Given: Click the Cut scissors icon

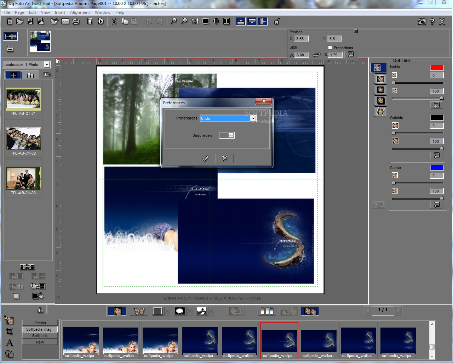Looking at the screenshot, I should pyautogui.click(x=114, y=22).
